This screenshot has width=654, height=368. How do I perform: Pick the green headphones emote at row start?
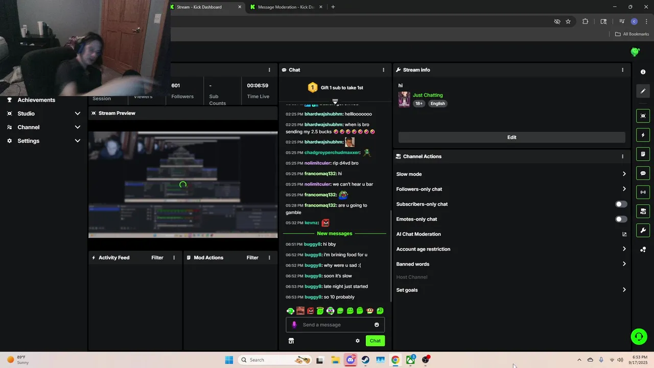click(x=290, y=311)
